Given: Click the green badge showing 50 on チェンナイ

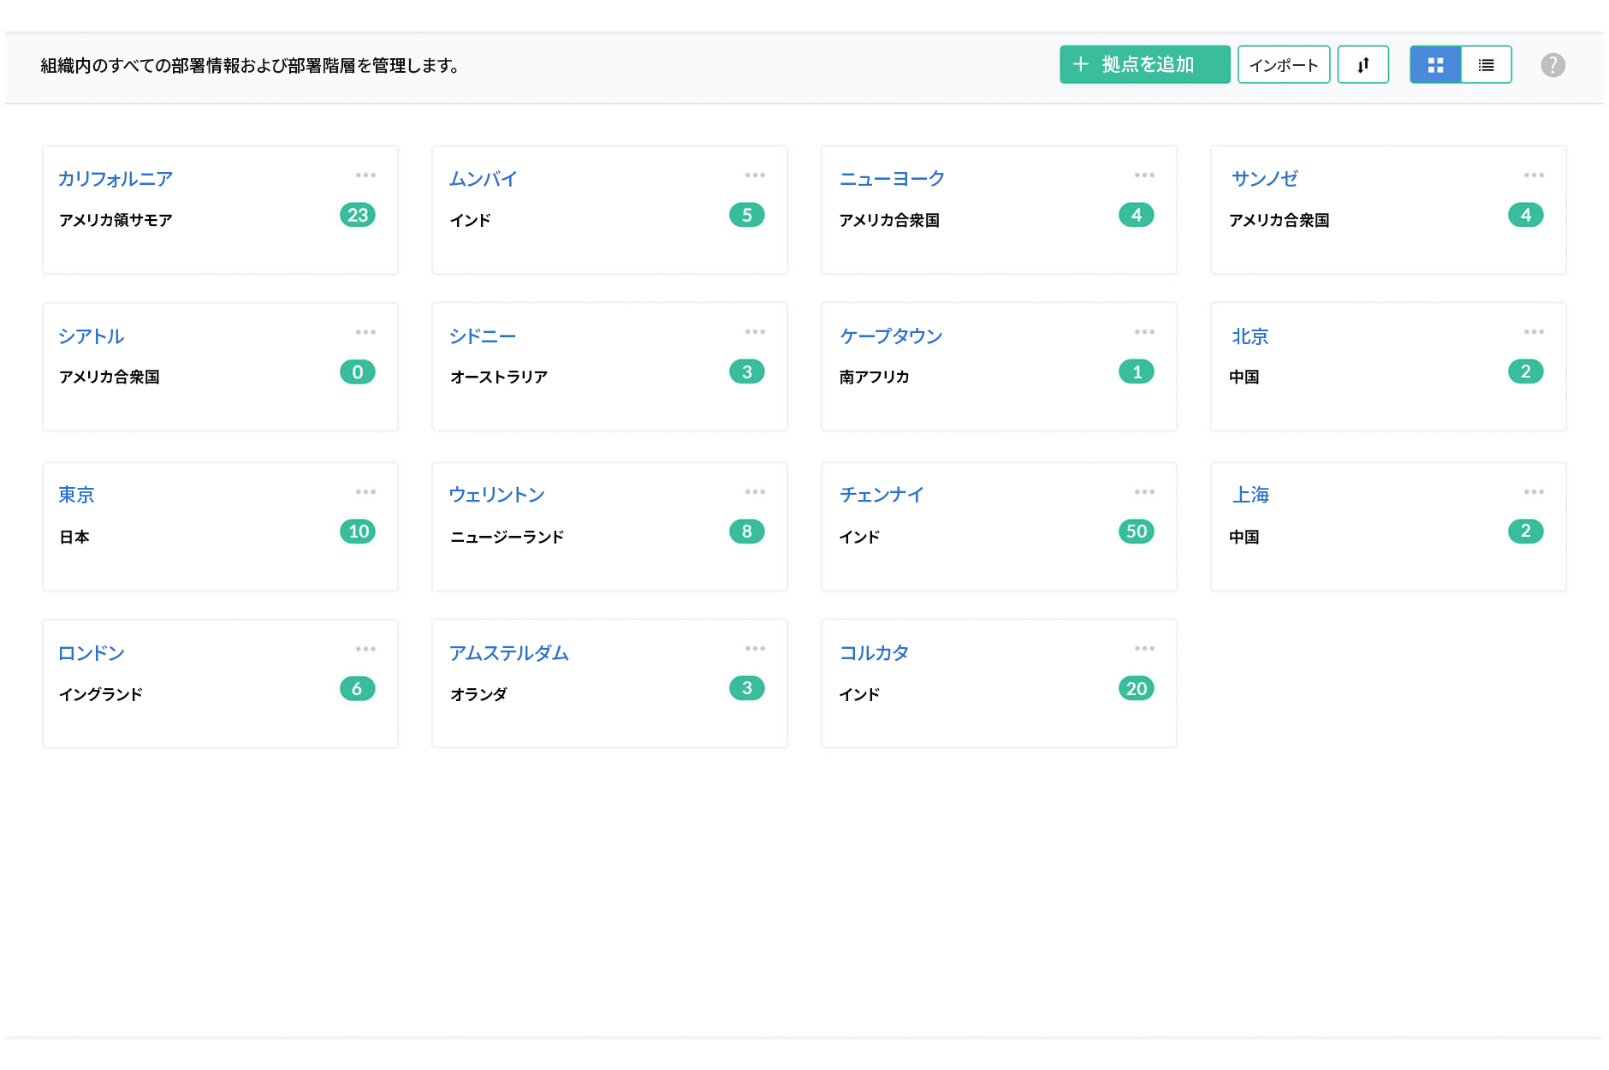Looking at the screenshot, I should 1136,532.
